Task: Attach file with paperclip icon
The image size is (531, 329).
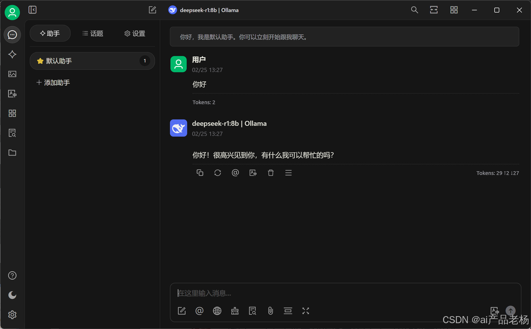Action: [270, 311]
